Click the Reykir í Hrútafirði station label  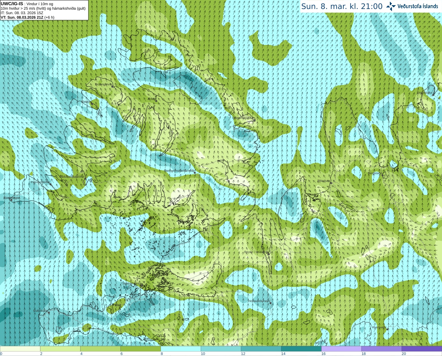coord(256,252)
